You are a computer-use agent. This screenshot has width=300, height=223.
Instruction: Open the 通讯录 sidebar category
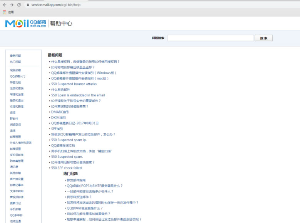14,167
